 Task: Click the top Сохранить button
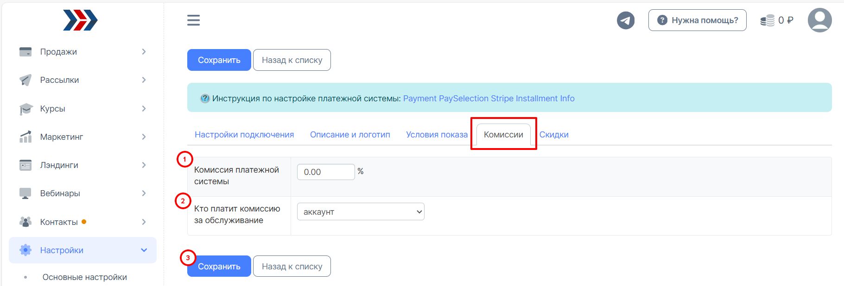219,60
